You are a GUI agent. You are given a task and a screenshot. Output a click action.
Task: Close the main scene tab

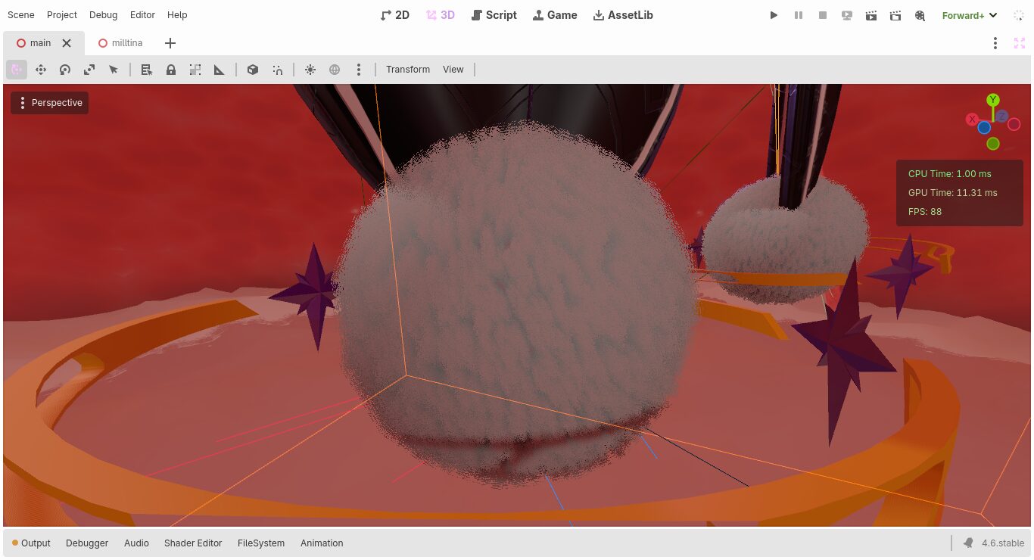pos(67,43)
